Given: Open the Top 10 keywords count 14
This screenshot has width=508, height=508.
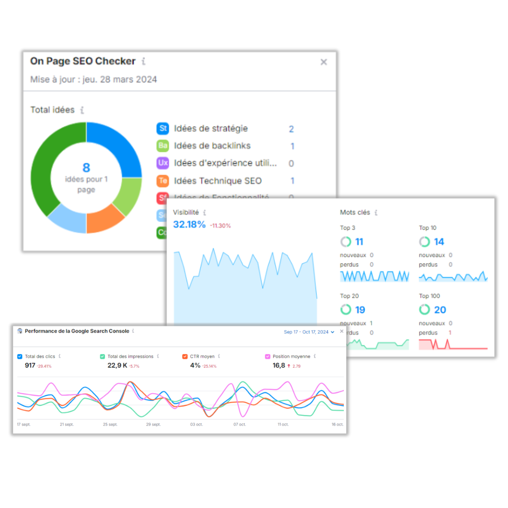Looking at the screenshot, I should 439,242.
